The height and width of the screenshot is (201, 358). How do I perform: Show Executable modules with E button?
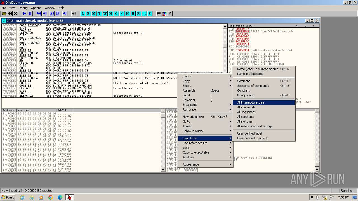pos(88,13)
